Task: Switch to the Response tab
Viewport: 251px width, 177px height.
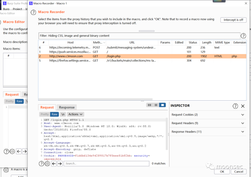Action: [67, 107]
